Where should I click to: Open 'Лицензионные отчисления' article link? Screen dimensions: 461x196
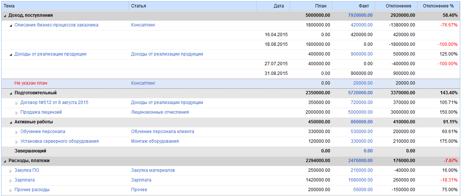160,112
